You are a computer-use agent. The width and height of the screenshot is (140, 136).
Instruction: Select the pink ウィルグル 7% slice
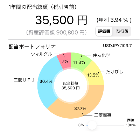65,61
